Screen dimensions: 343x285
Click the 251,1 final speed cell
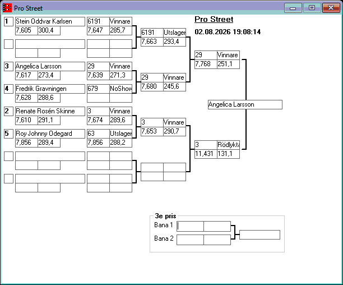[228, 64]
